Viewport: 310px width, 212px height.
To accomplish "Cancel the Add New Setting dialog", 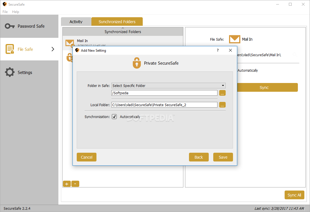I will (87, 157).
